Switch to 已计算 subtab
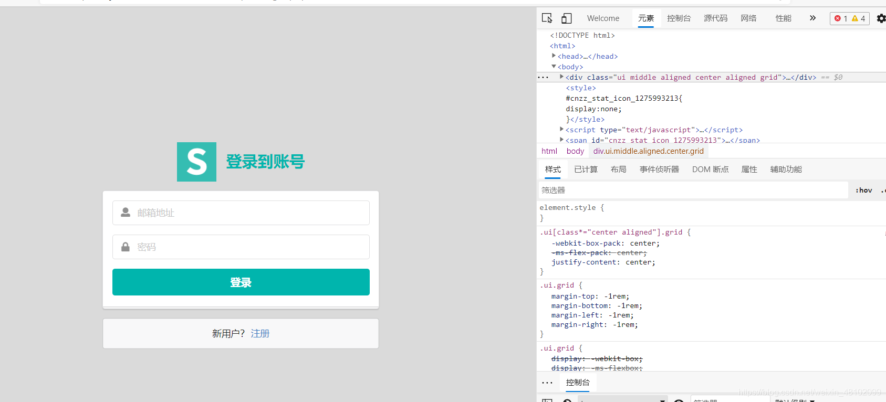Screen dimensions: 886x402 [x=586, y=170]
